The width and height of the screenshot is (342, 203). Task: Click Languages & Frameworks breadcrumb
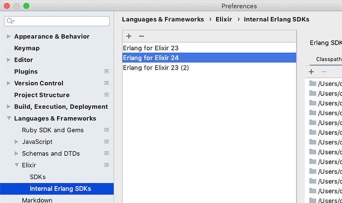coord(163,19)
